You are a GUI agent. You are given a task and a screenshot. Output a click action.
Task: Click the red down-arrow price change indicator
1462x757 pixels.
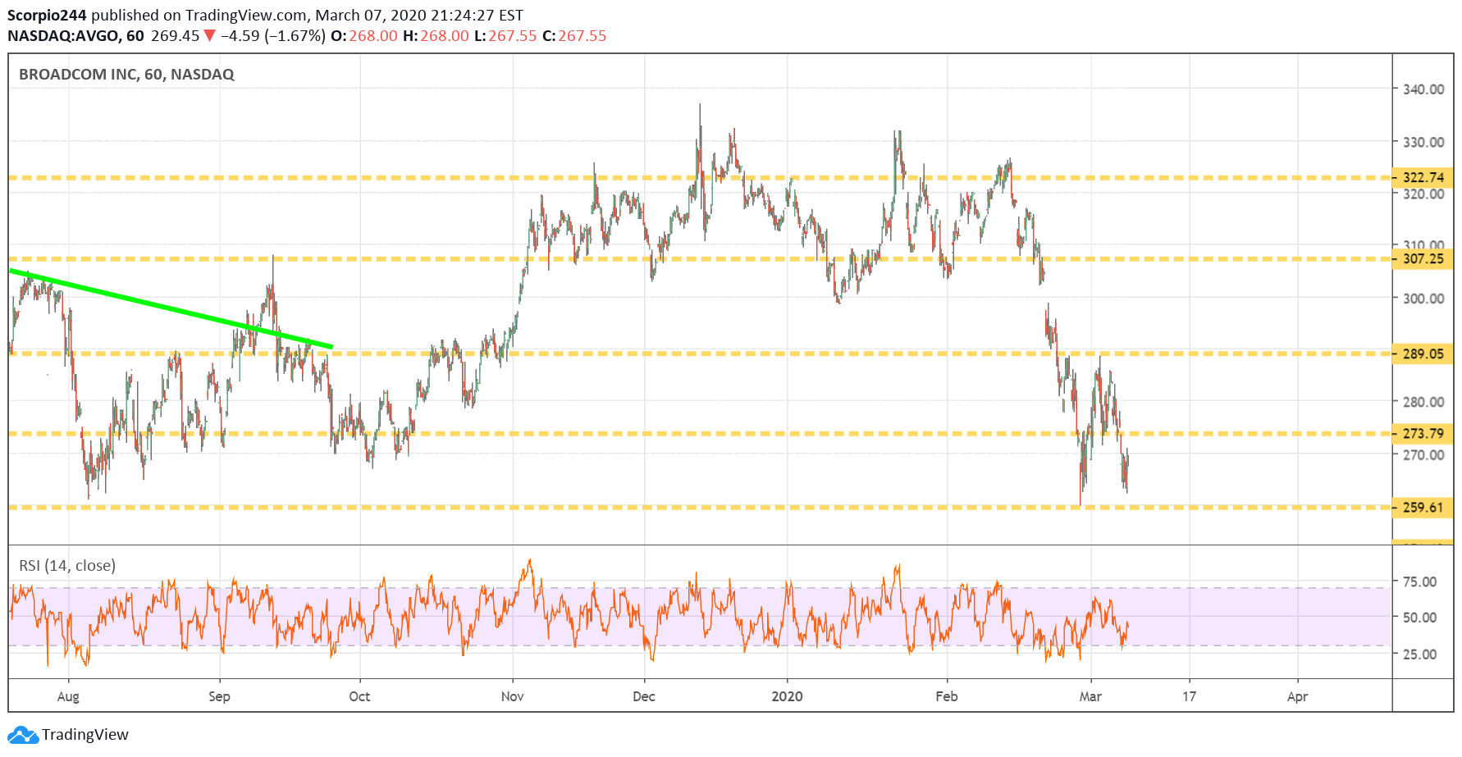pos(210,36)
